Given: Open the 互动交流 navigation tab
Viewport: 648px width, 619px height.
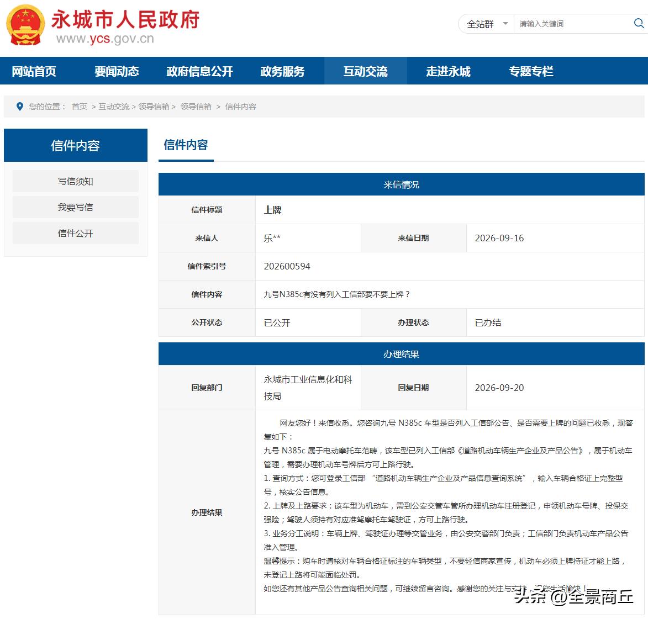Looking at the screenshot, I should tap(366, 71).
